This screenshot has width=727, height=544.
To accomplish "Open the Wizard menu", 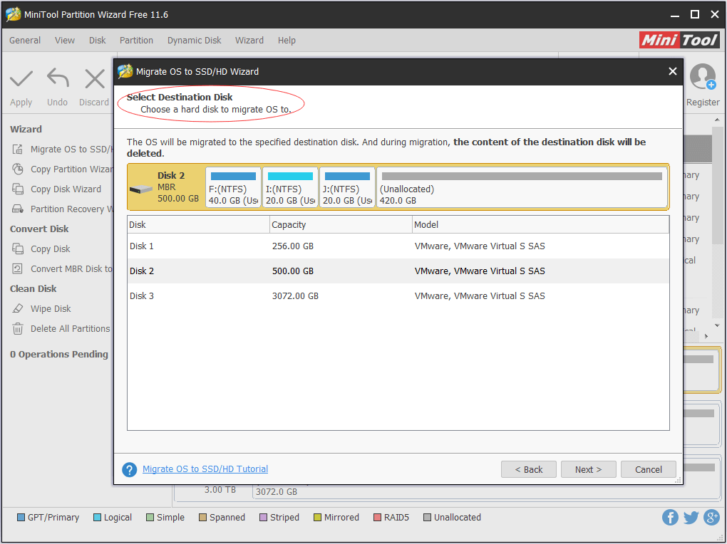I will (249, 41).
